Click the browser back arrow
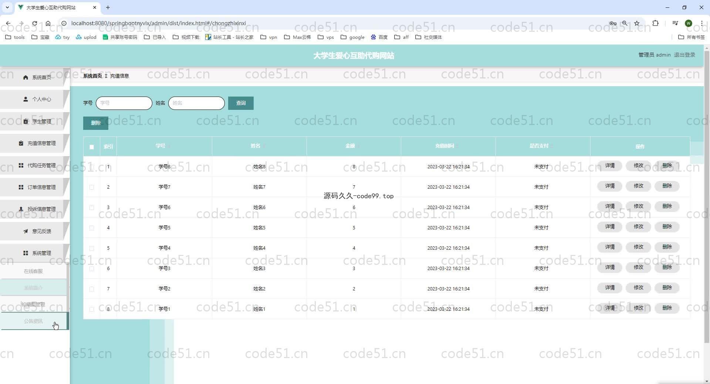The width and height of the screenshot is (710, 384). pos(8,23)
